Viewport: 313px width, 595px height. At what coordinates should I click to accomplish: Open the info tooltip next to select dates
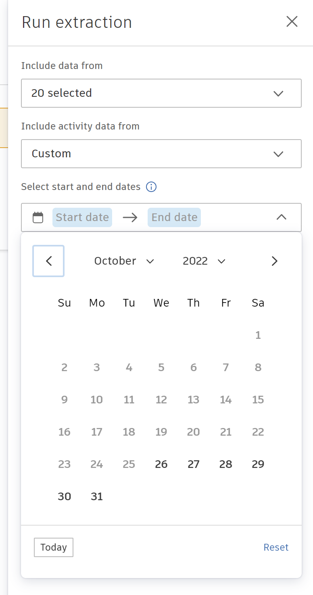click(x=151, y=187)
